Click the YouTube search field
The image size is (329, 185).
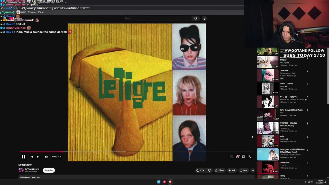tap(157, 18)
